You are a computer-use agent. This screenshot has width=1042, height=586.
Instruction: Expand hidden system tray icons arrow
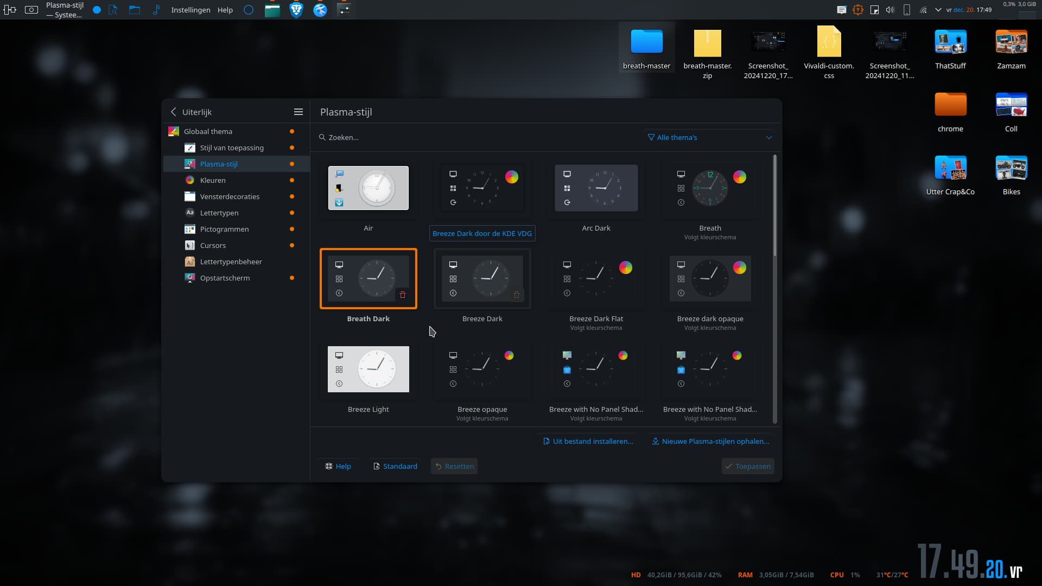(x=938, y=10)
